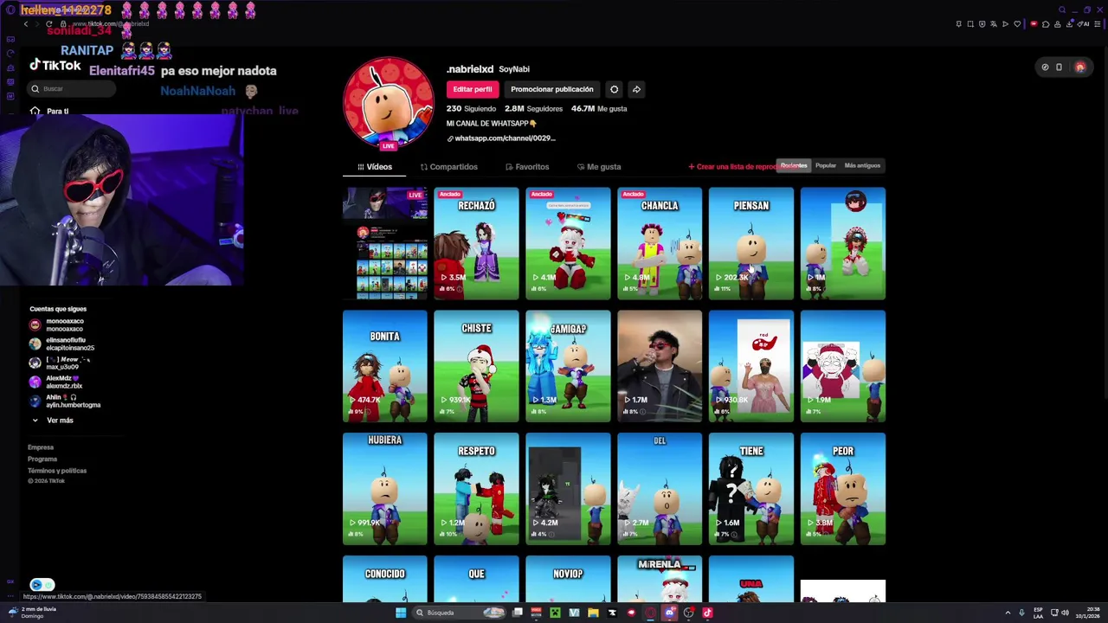Click Promocionar publicación button
Screen dimensions: 1108x623
551,89
